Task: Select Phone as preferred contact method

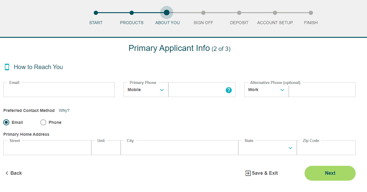Action: coord(43,122)
